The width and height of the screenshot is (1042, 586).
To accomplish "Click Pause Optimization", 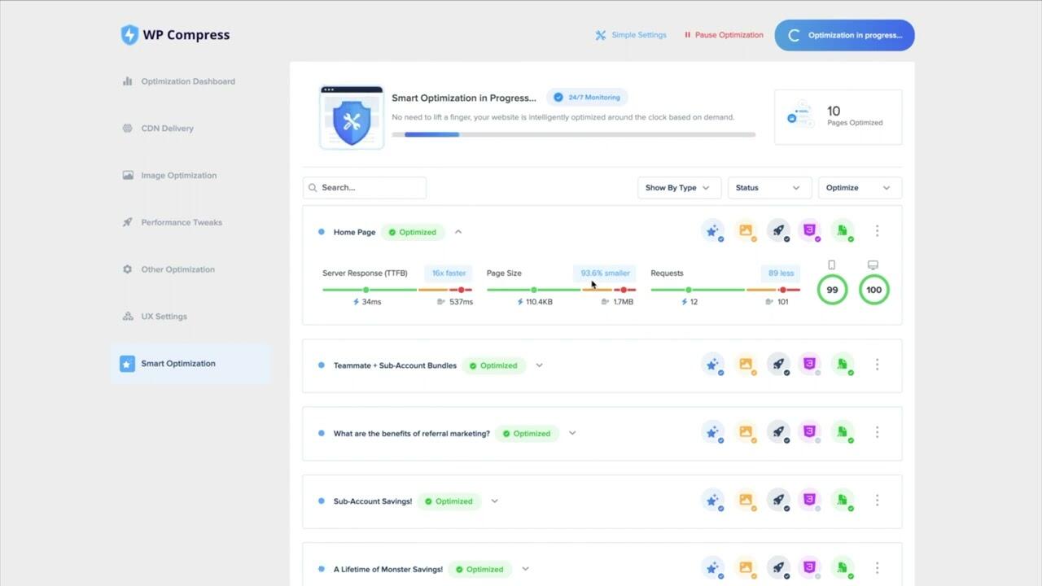I will (724, 35).
